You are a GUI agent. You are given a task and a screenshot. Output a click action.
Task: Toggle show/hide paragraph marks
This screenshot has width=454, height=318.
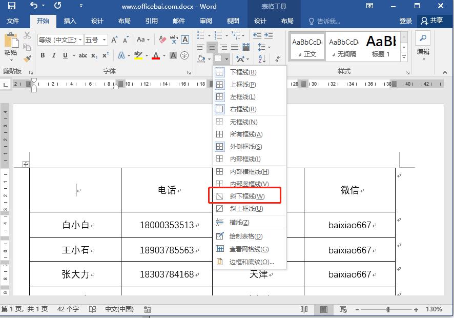tap(277, 58)
